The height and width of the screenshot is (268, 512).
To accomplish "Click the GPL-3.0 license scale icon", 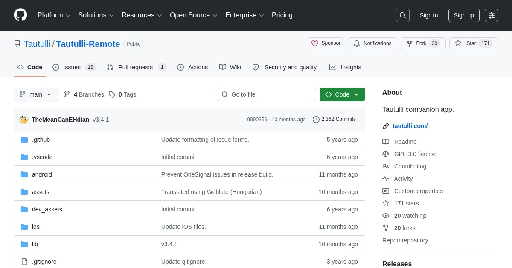I will click(x=386, y=154).
